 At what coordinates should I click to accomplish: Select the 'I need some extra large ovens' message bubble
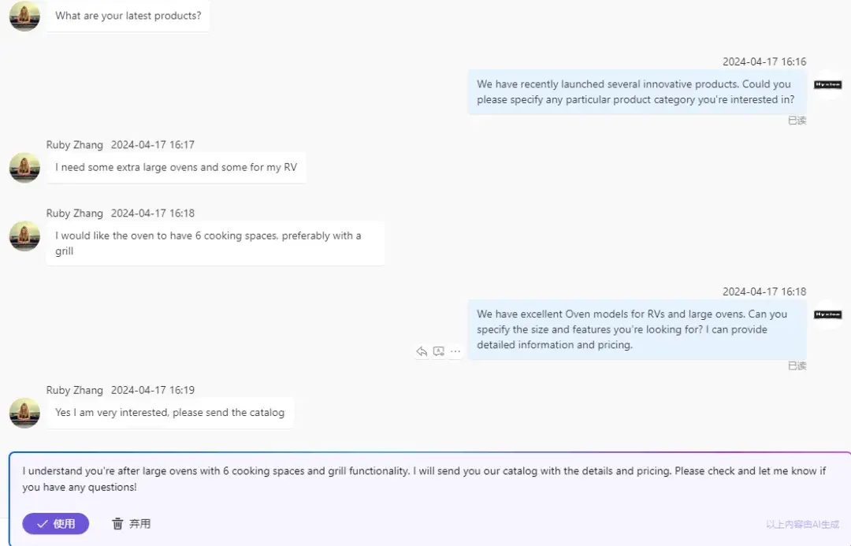pyautogui.click(x=176, y=168)
